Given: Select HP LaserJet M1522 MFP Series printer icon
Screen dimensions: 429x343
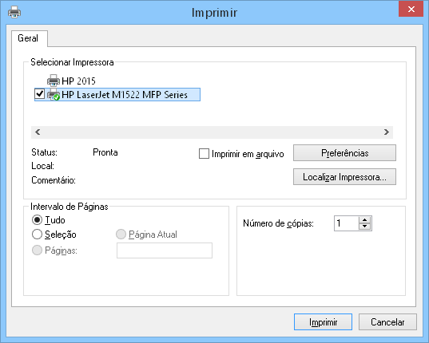Looking at the screenshot, I should point(54,95).
